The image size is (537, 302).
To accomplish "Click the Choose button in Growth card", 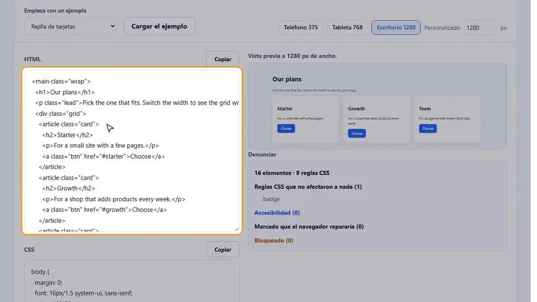I will click(357, 133).
